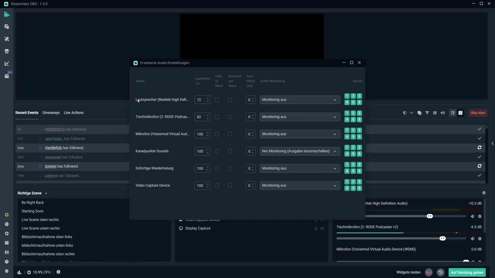Viewport: 495px width, 278px height.
Task: Toggle Hide in Mixer for Mikrofon Voicemod
Action: coord(217,134)
